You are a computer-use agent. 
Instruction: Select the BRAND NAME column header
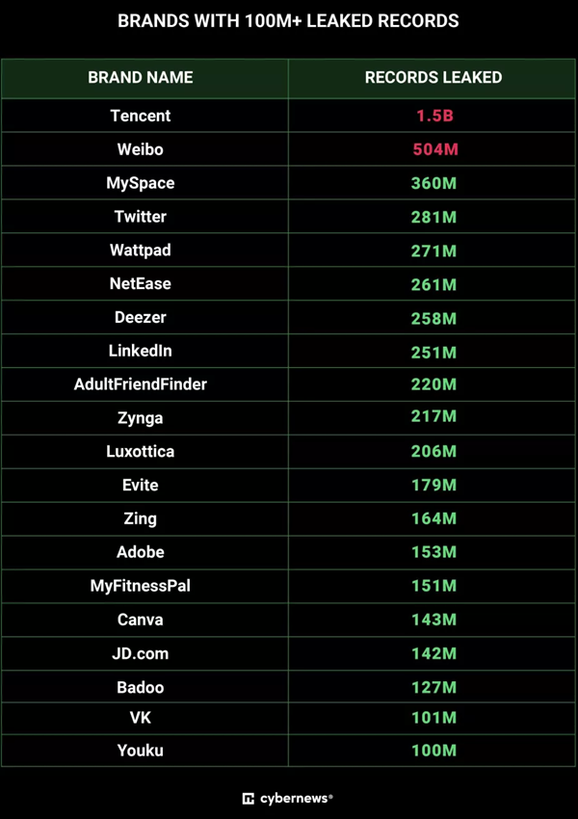141,77
